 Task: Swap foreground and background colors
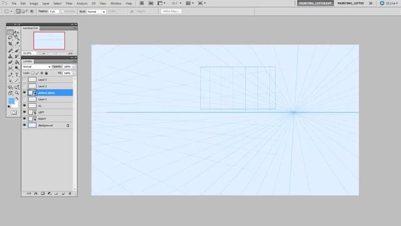point(17,99)
